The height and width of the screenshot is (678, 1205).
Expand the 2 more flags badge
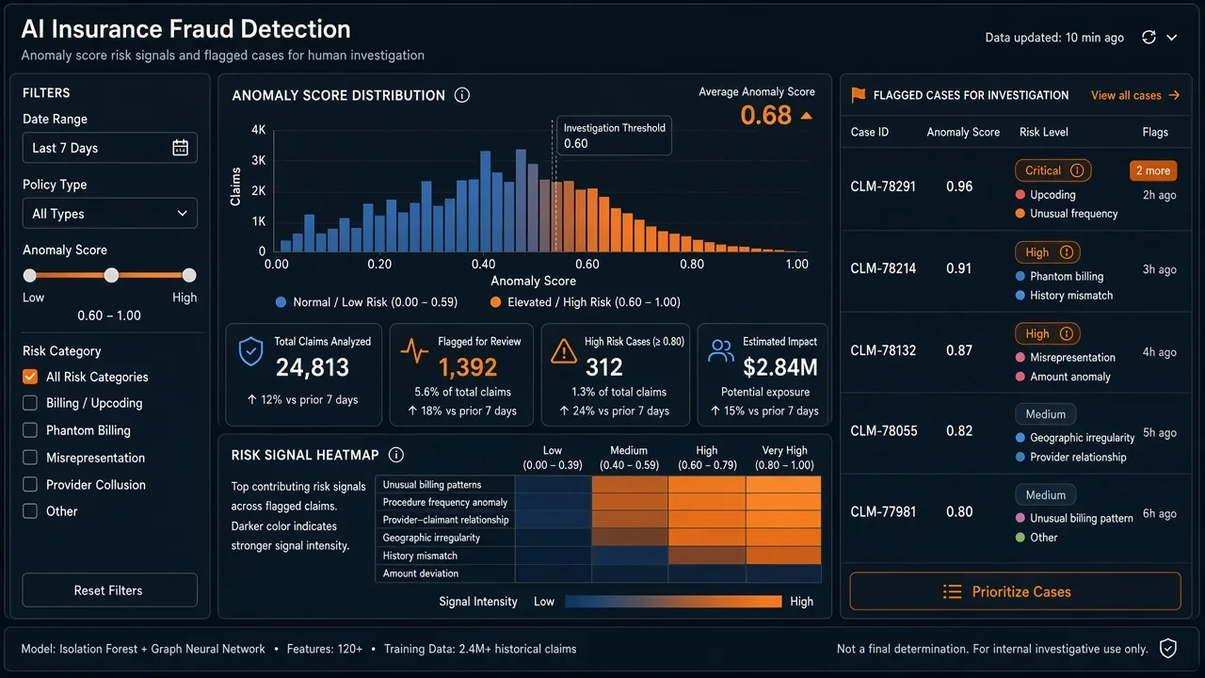click(1153, 170)
